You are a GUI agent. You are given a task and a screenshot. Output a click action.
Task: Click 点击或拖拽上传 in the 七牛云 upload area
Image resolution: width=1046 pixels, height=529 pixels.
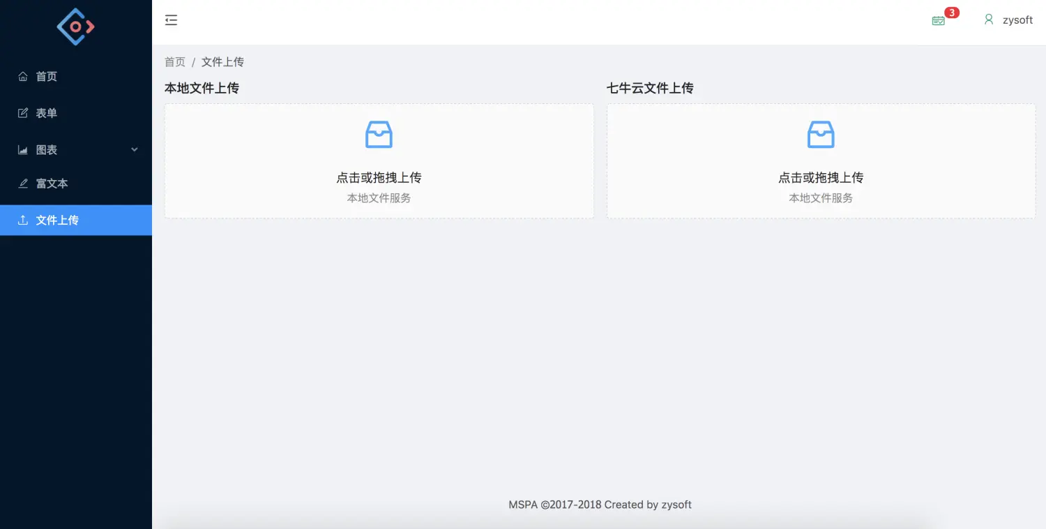[821, 177]
